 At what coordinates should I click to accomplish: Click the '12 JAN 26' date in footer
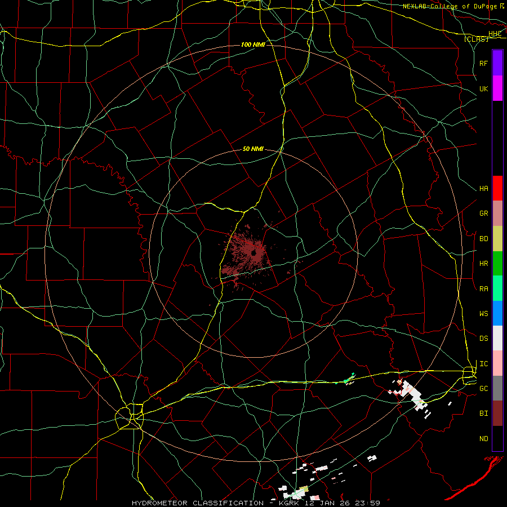tap(328, 503)
